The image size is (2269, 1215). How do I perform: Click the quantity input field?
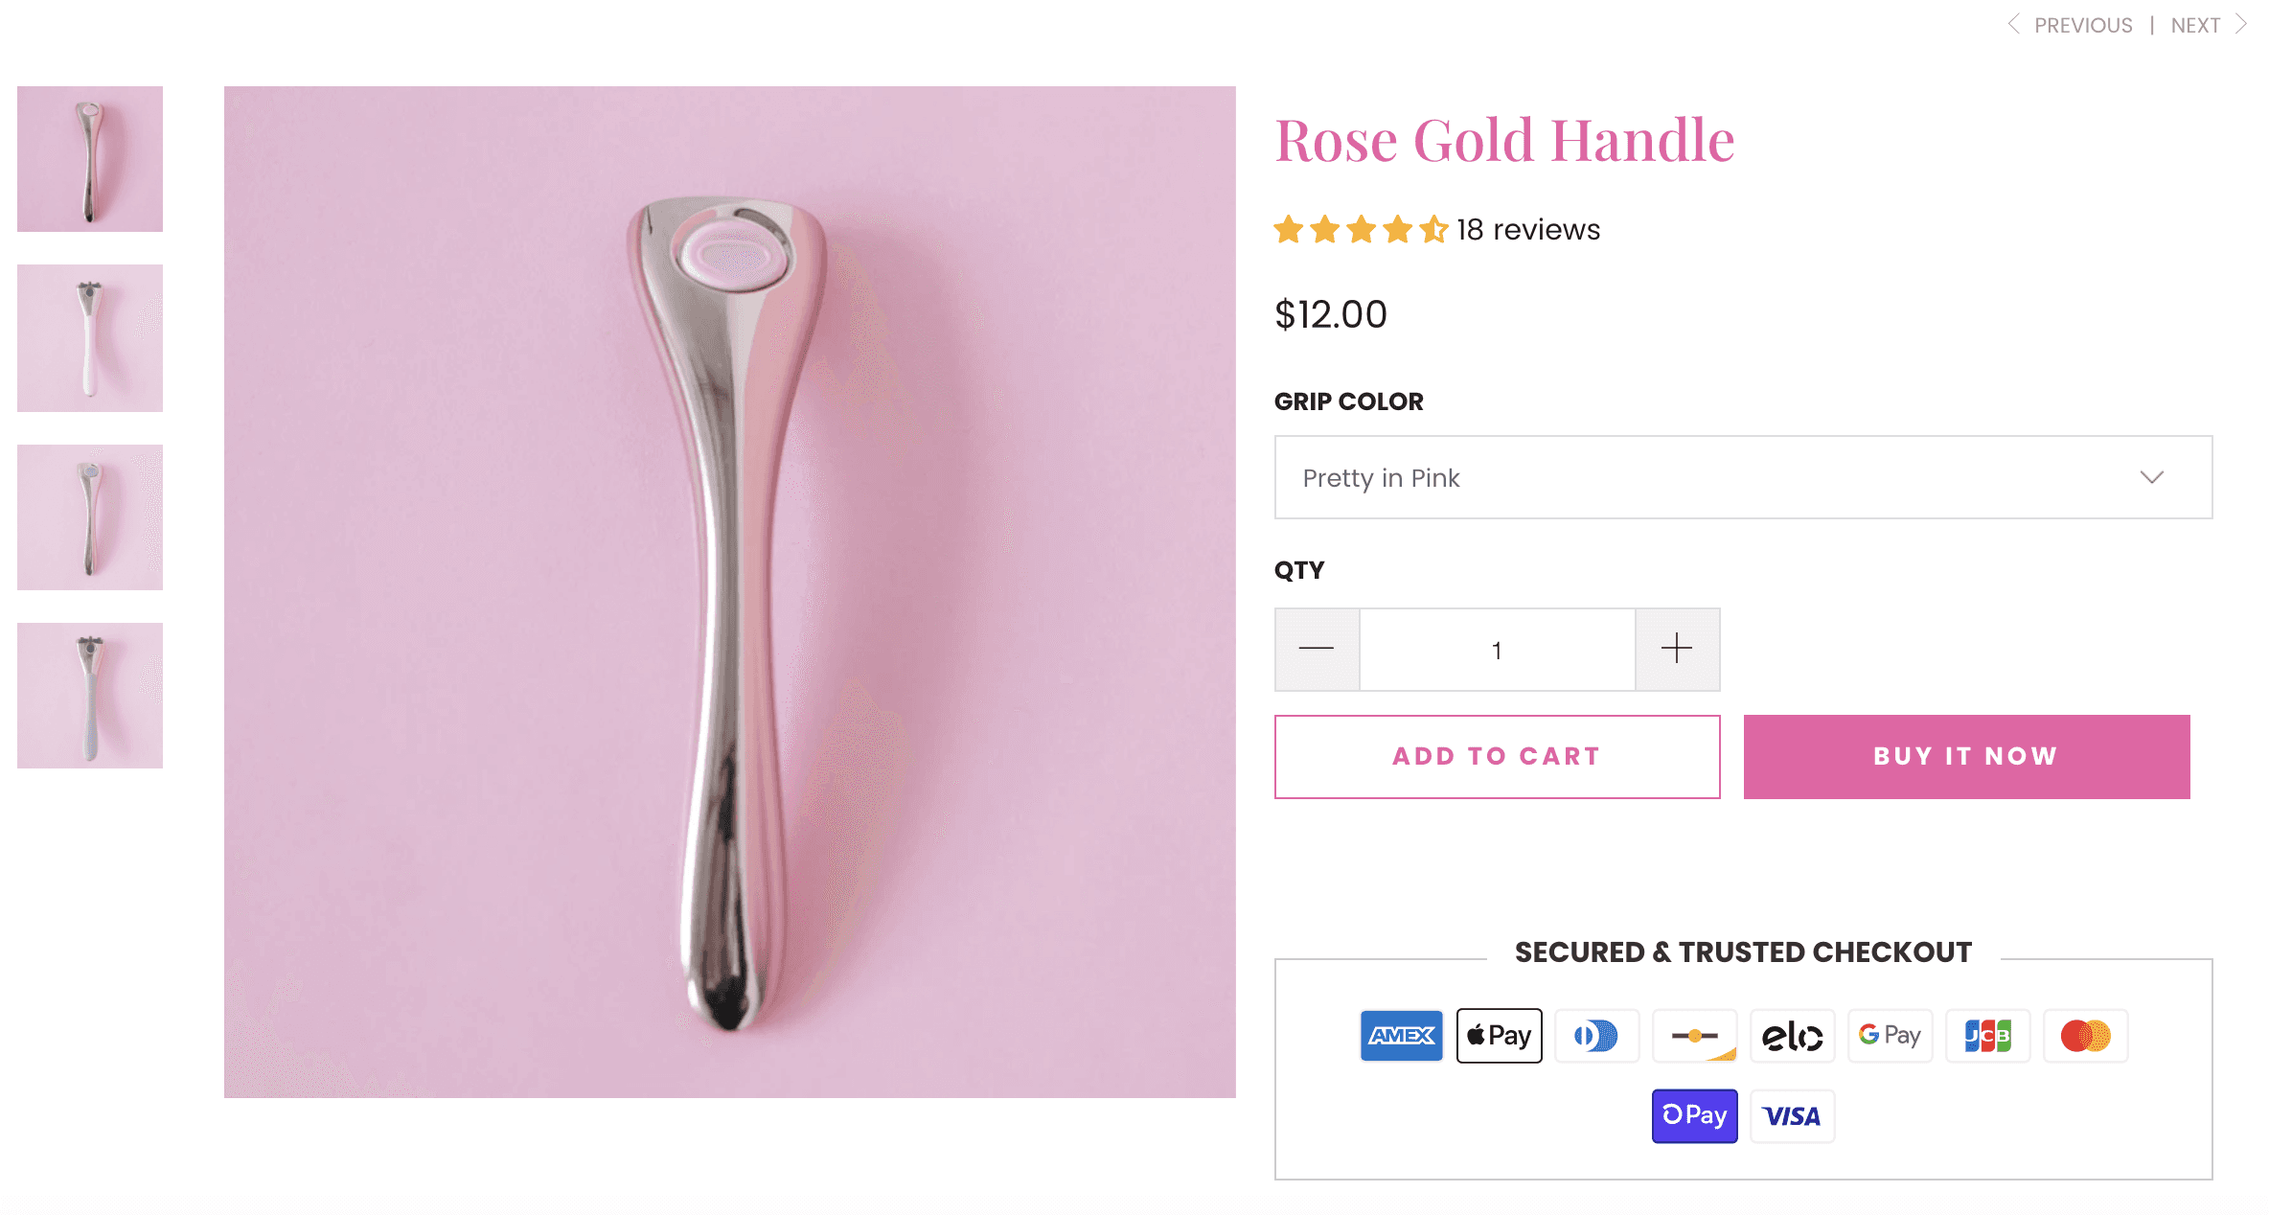click(x=1497, y=650)
